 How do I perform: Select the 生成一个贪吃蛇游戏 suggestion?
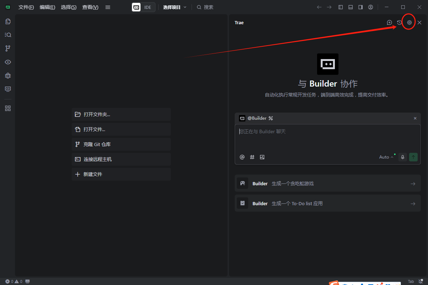click(x=328, y=183)
